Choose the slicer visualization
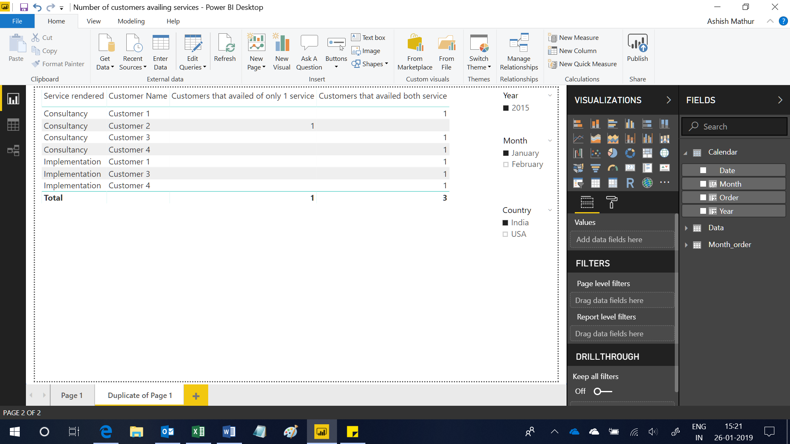Screen dimensions: 790x444 click(x=578, y=183)
